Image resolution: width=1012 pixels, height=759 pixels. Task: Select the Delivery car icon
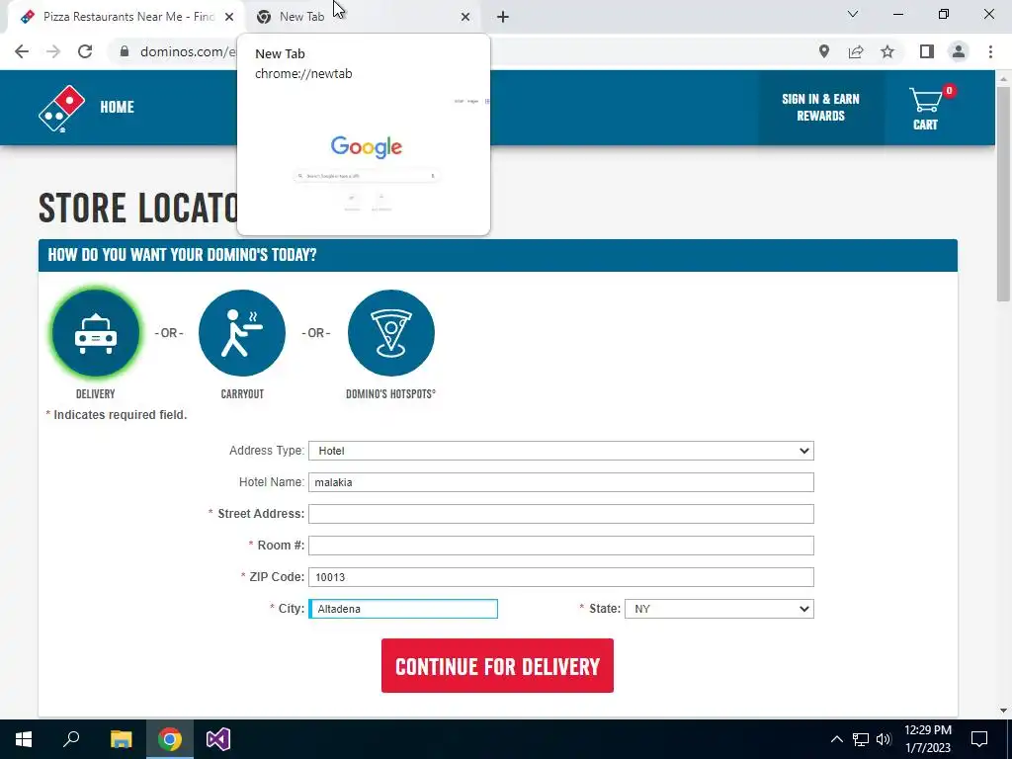[96, 333]
